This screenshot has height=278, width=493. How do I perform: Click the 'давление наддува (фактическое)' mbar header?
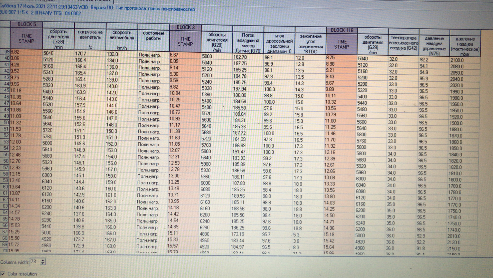click(465, 46)
